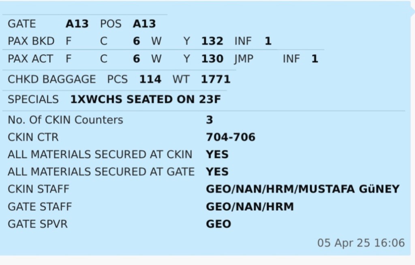Click the actual Y count 130
The image size is (415, 265).
(x=212, y=59)
